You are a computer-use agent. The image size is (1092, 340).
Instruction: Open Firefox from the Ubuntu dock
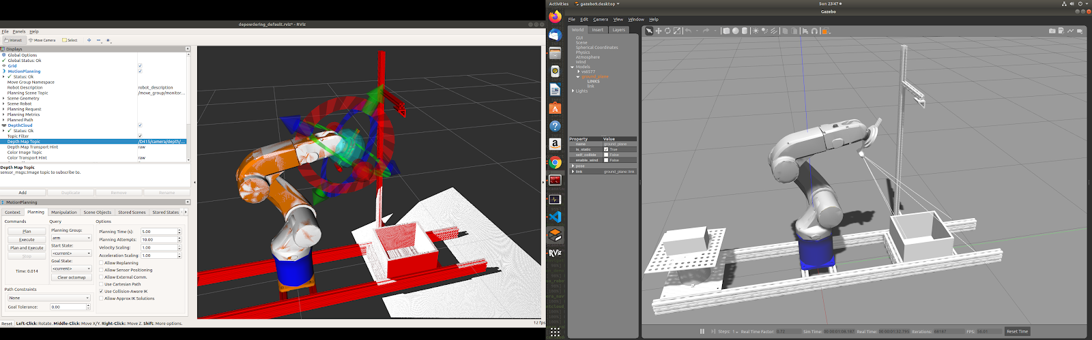[x=555, y=16]
